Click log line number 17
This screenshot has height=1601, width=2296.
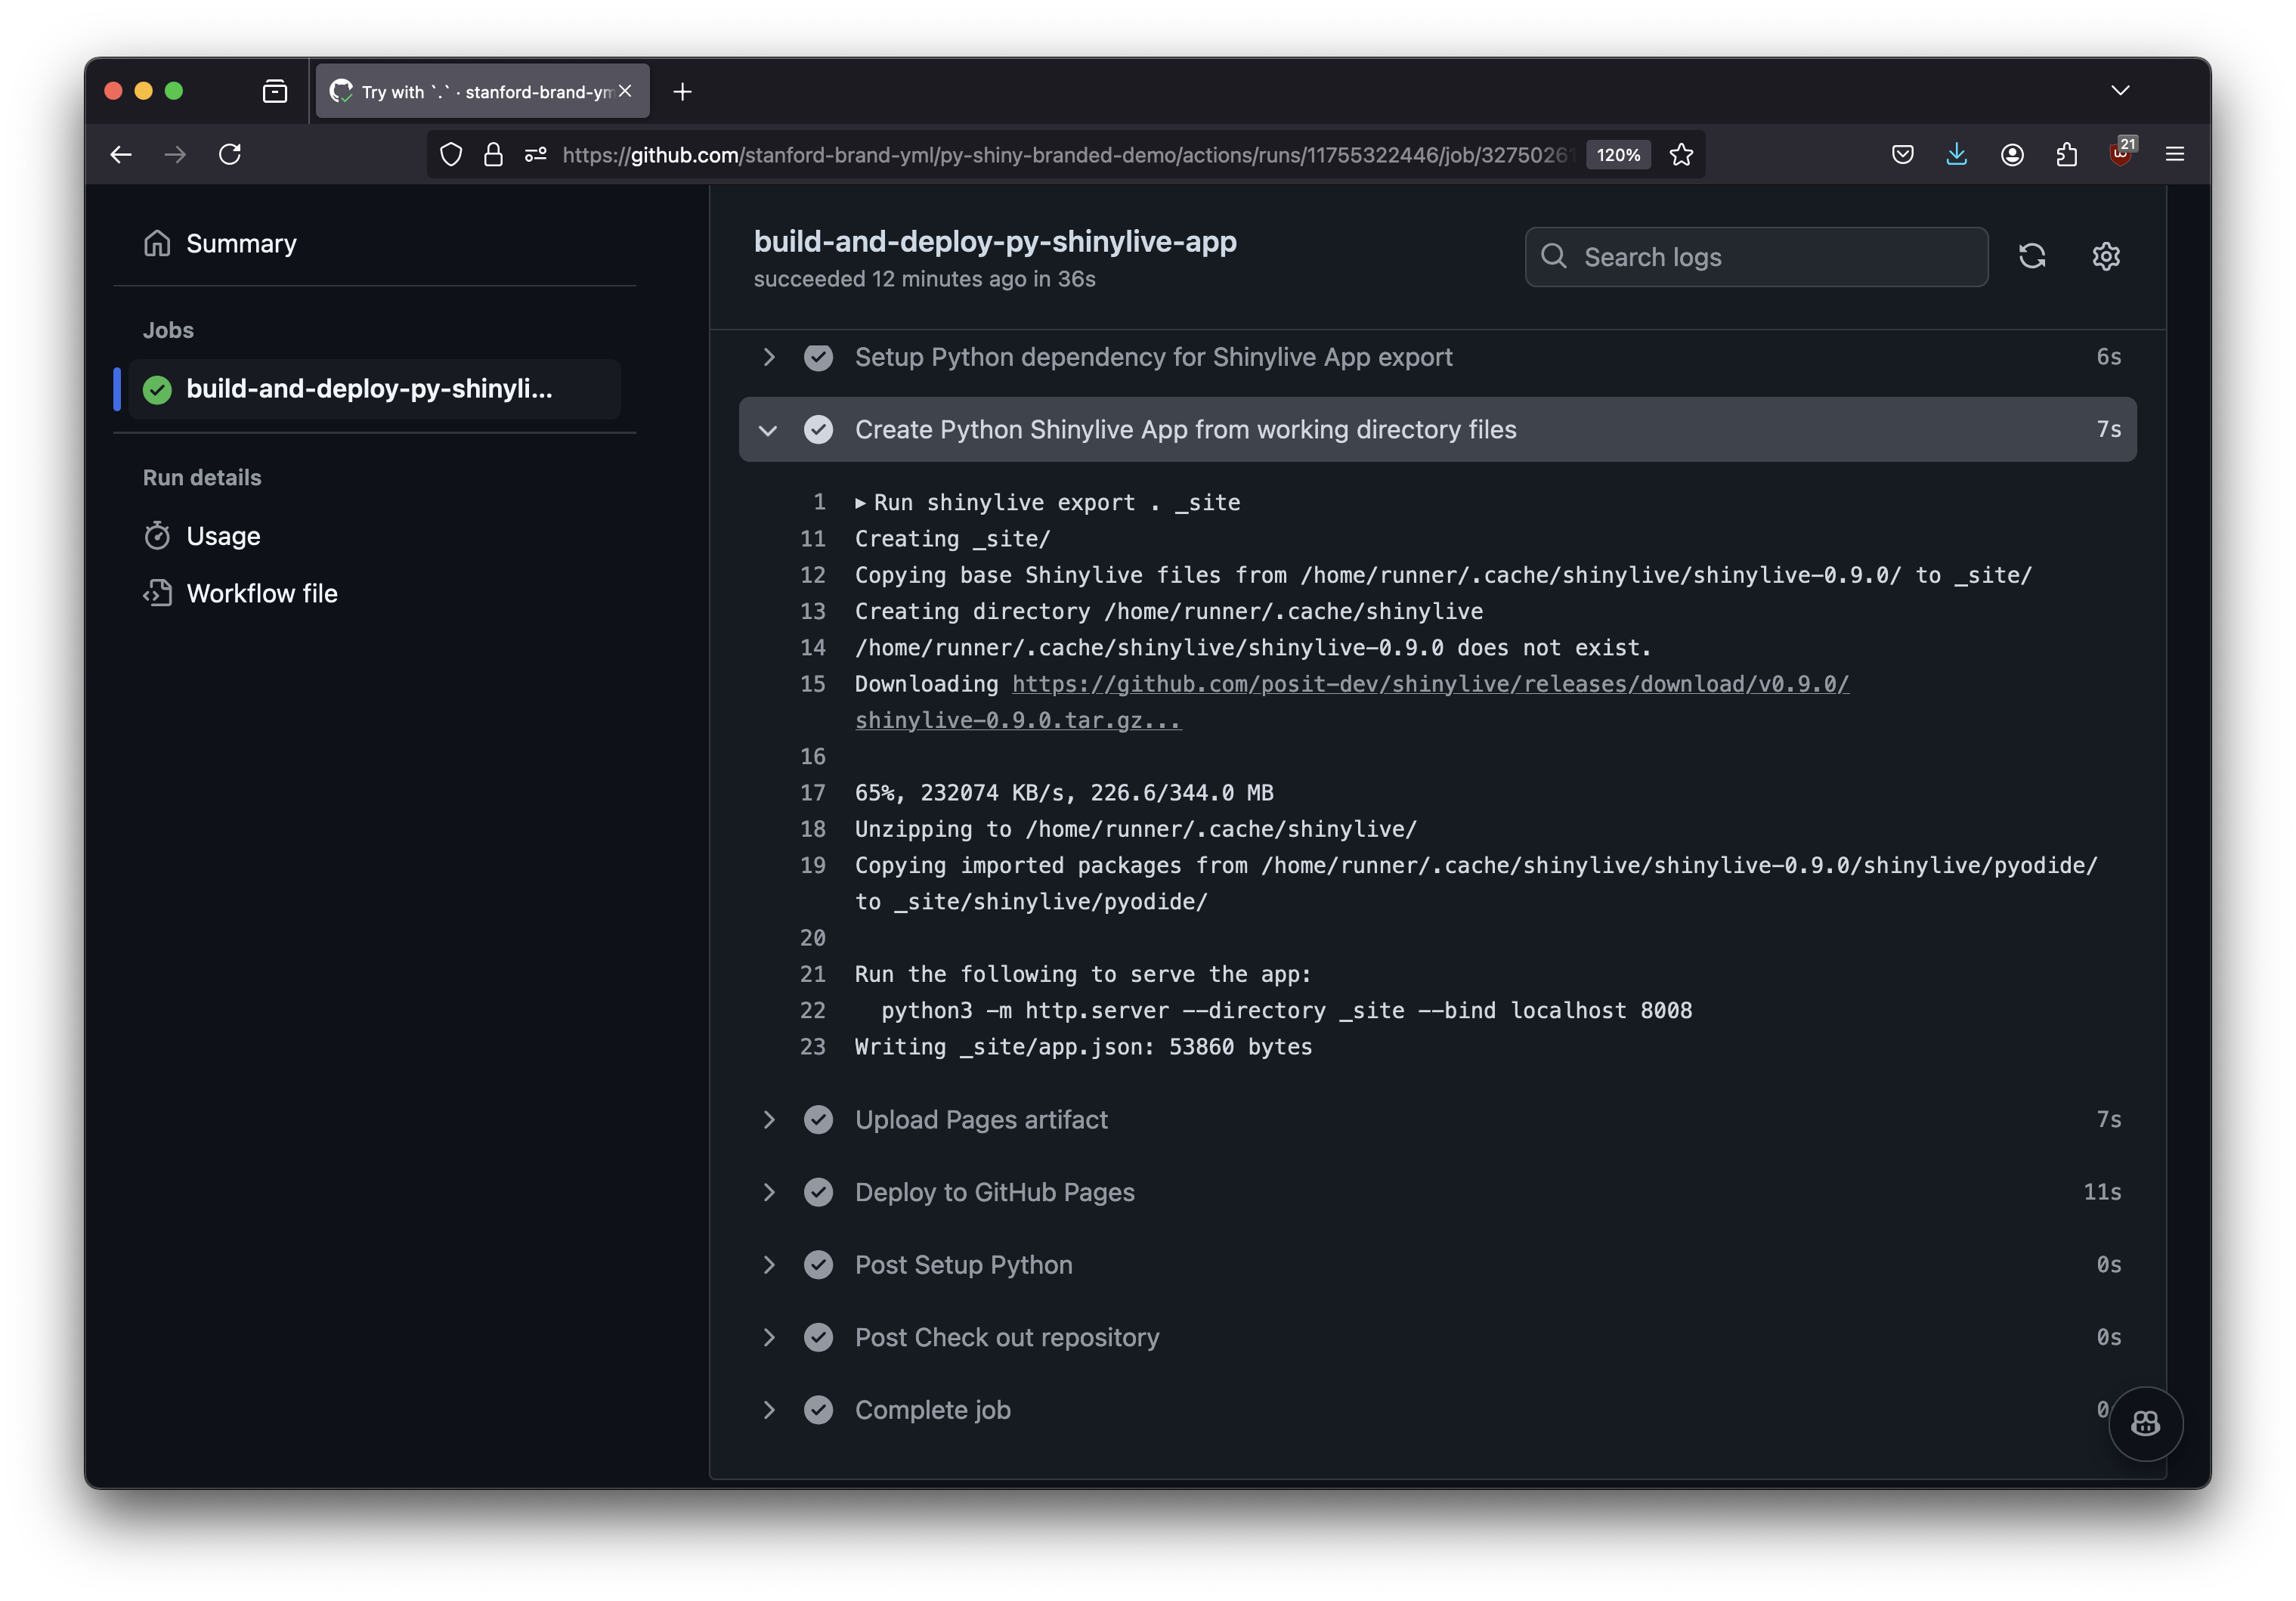[813, 793]
